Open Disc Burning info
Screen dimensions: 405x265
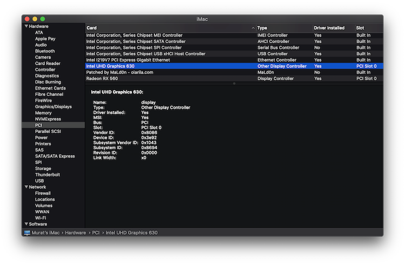[48, 82]
